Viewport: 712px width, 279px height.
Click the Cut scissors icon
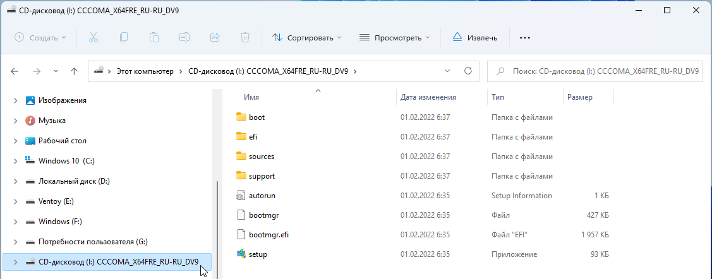click(94, 38)
